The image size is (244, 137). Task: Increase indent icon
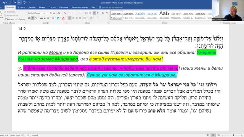pyautogui.click(x=90, y=13)
